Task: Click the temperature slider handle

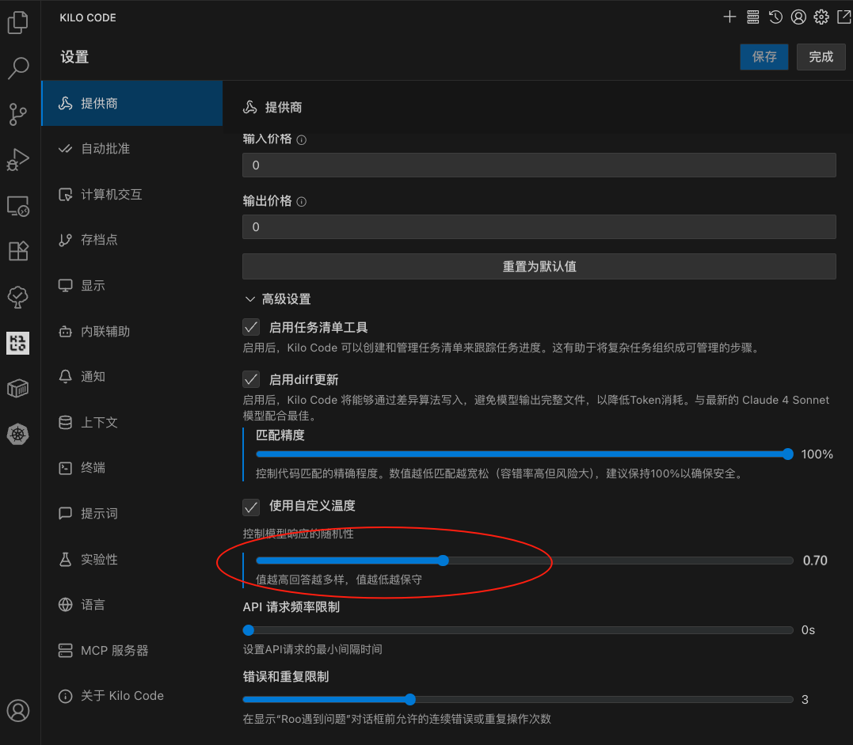Action: click(444, 561)
